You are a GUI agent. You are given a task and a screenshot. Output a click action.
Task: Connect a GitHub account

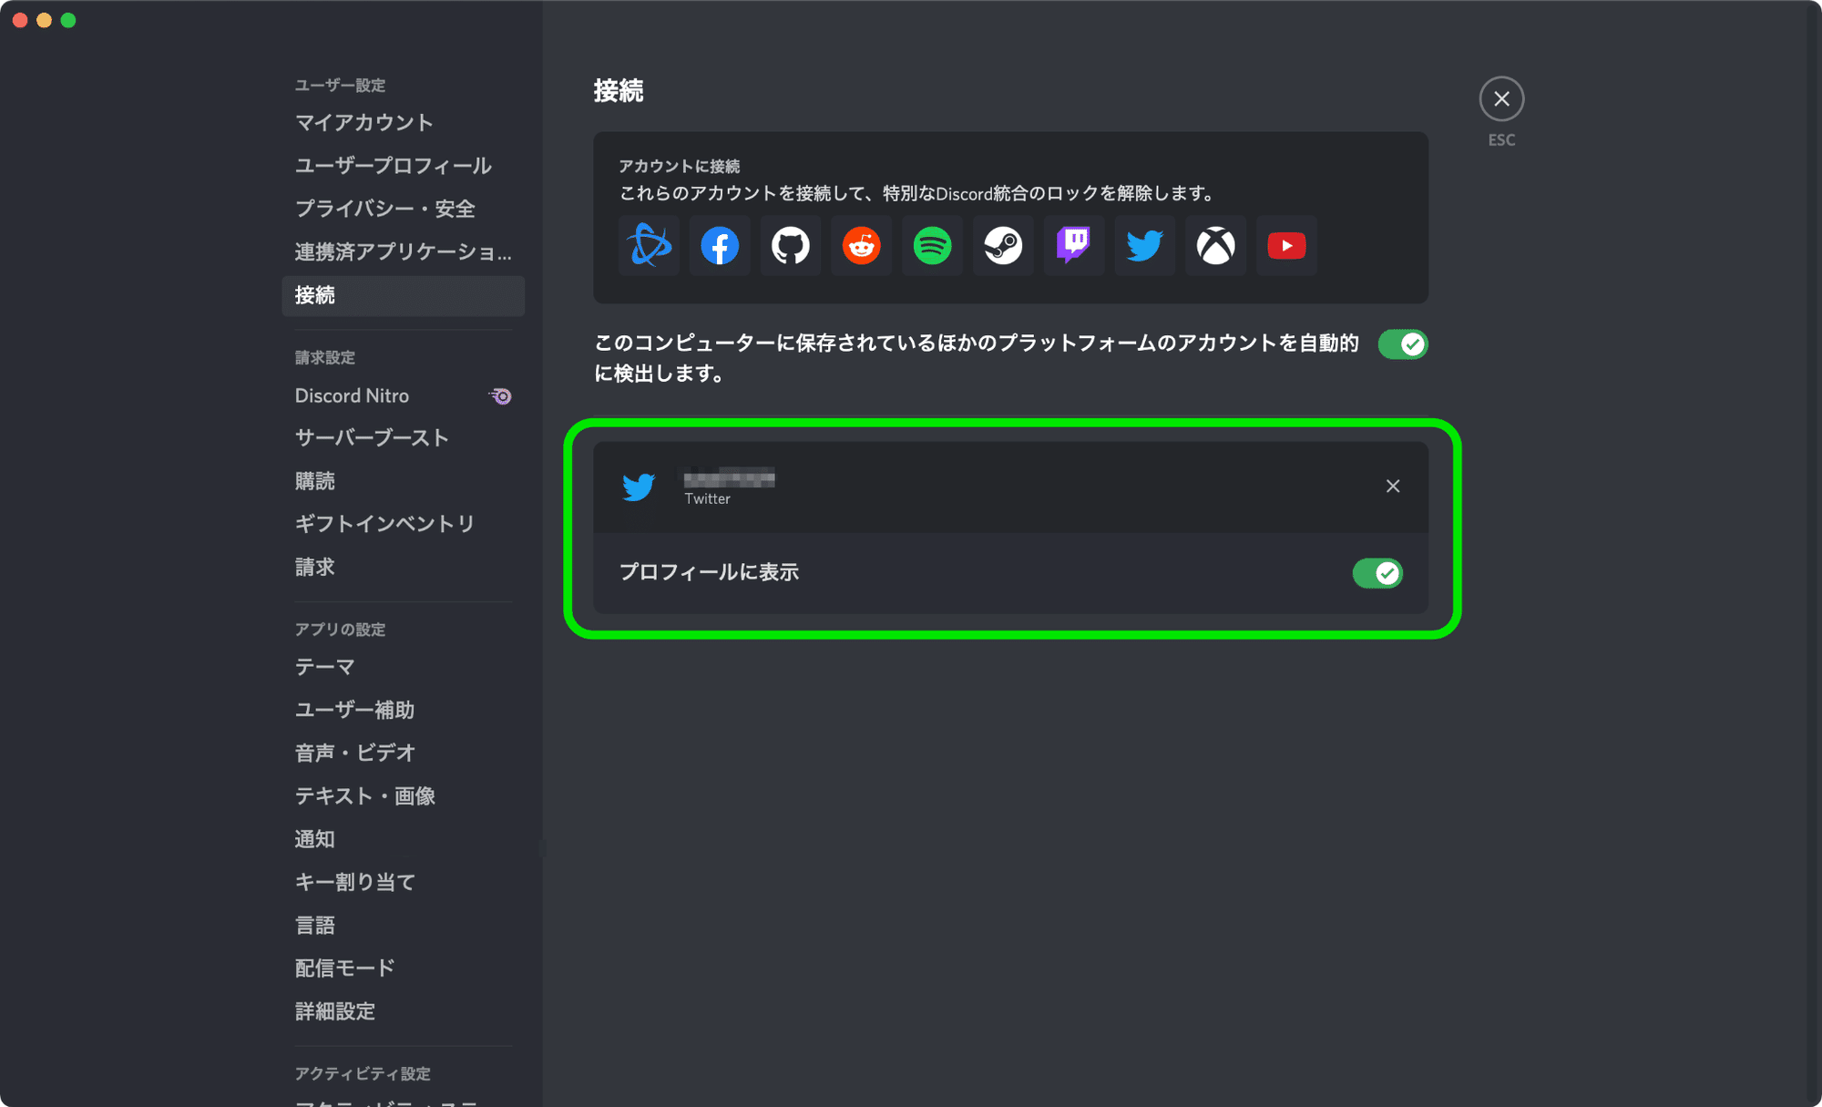790,245
